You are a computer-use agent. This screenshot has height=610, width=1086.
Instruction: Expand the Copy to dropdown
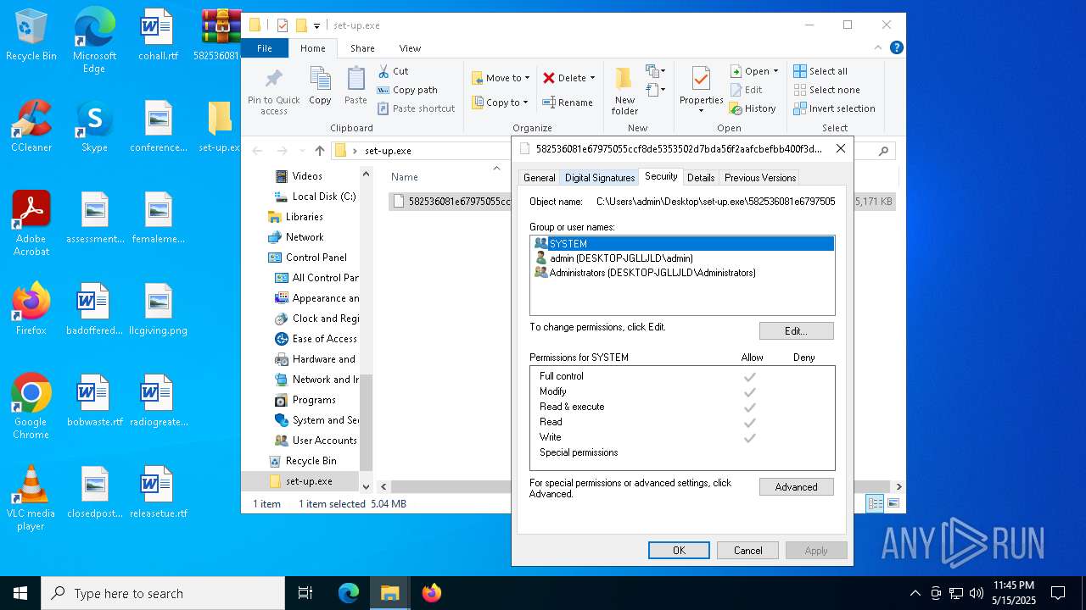coord(526,103)
